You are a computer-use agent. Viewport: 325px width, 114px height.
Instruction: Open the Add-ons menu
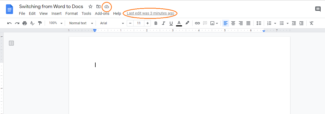click(102, 13)
